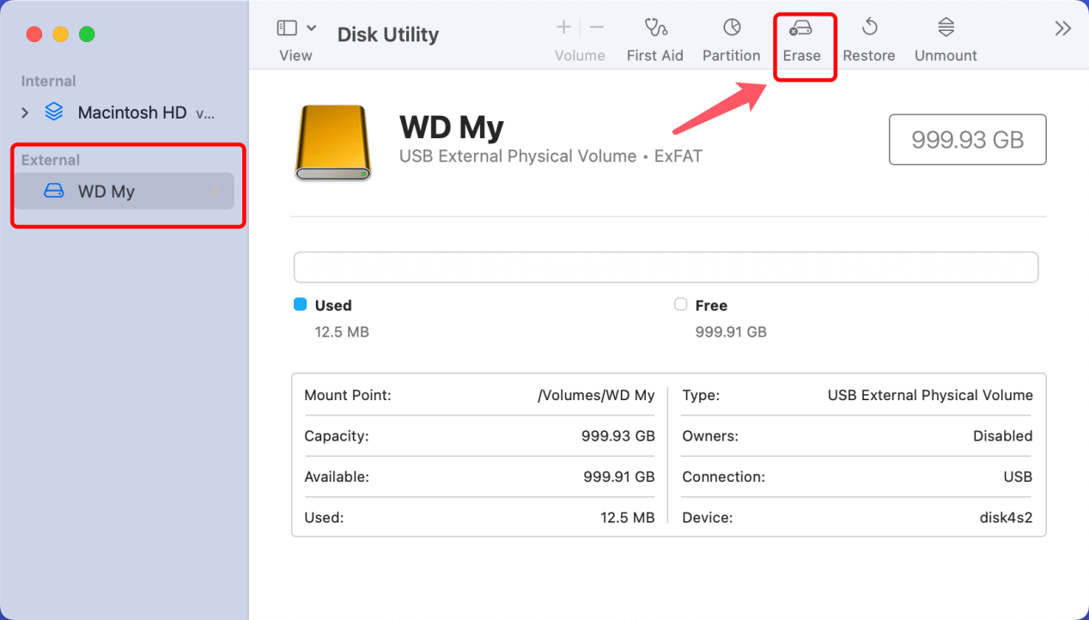The image size is (1089, 620).
Task: Open the View dropdown chevron
Action: [311, 27]
